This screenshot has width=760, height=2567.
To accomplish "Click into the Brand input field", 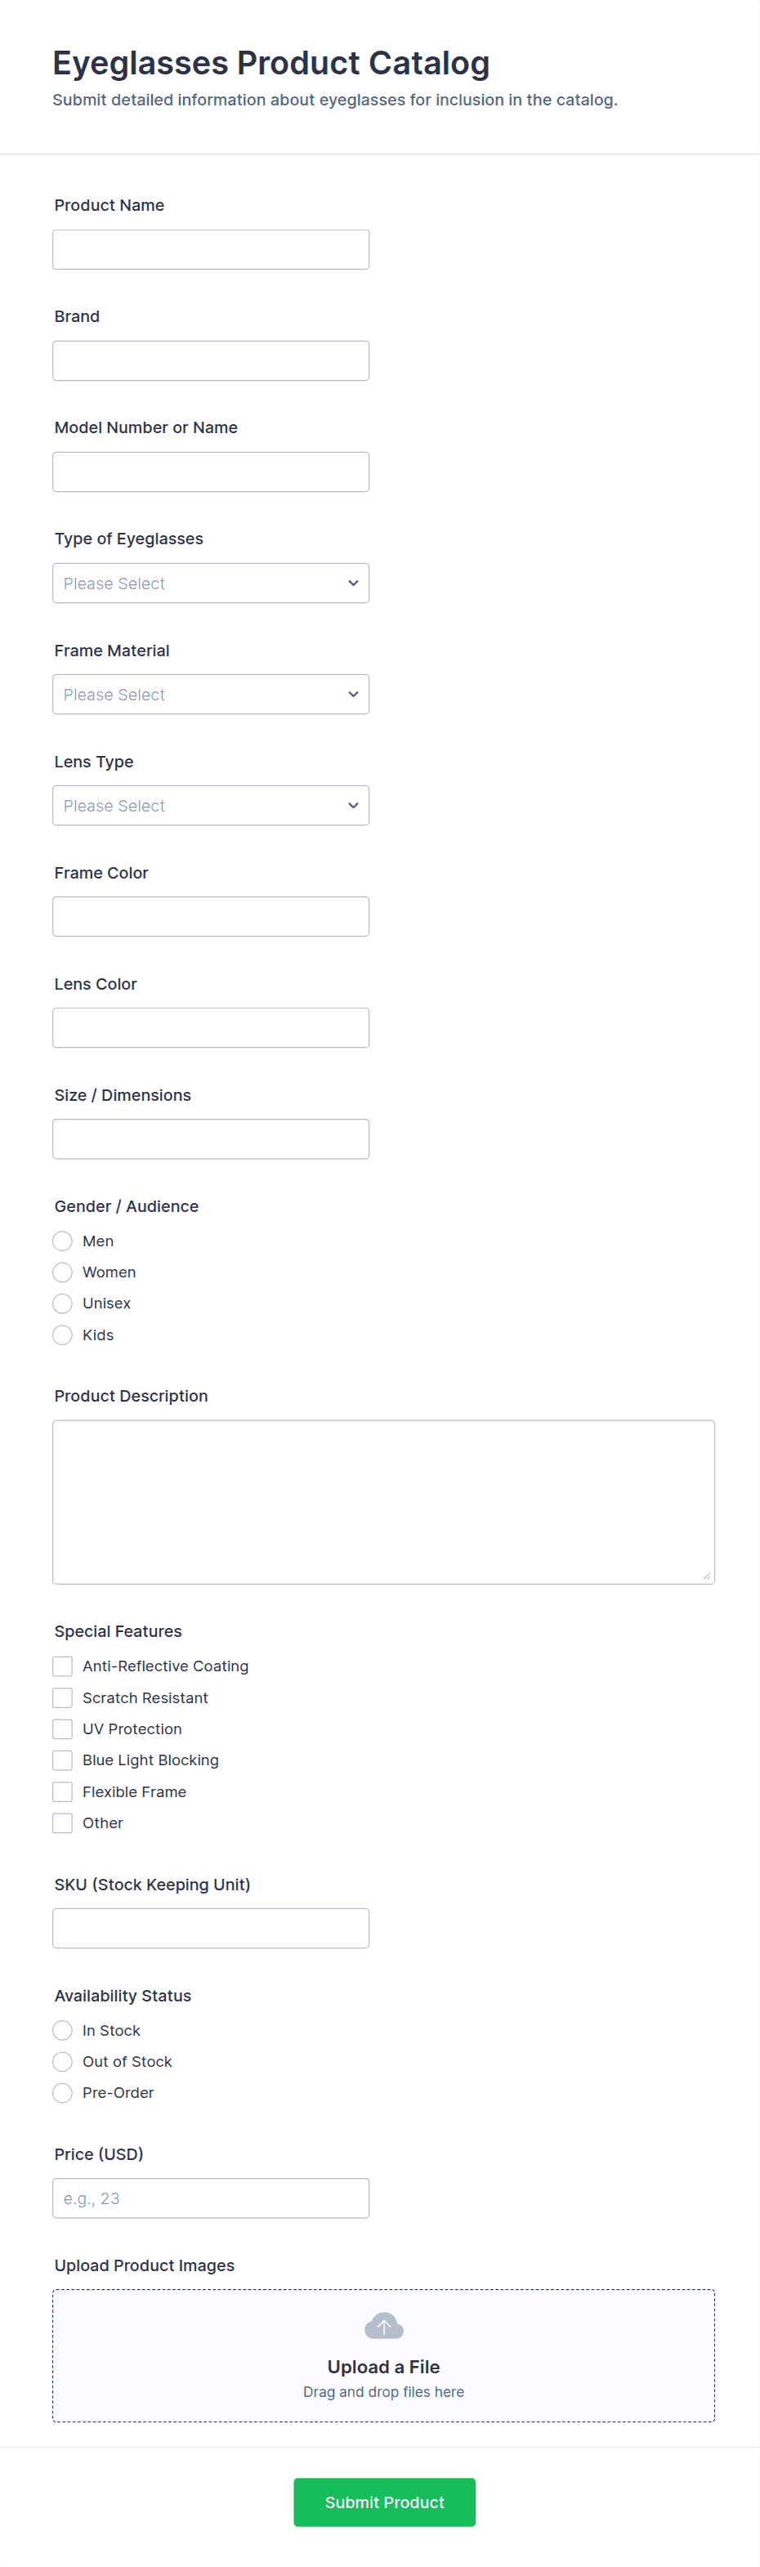I will [x=210, y=360].
